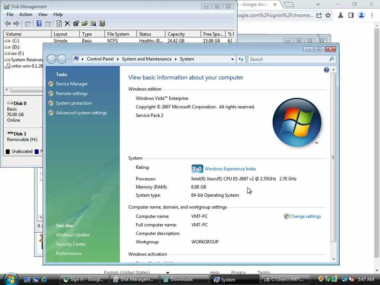Toggle the console tree icon in Disk Management toolbar
The height and width of the screenshot is (285, 380).
point(28,23)
